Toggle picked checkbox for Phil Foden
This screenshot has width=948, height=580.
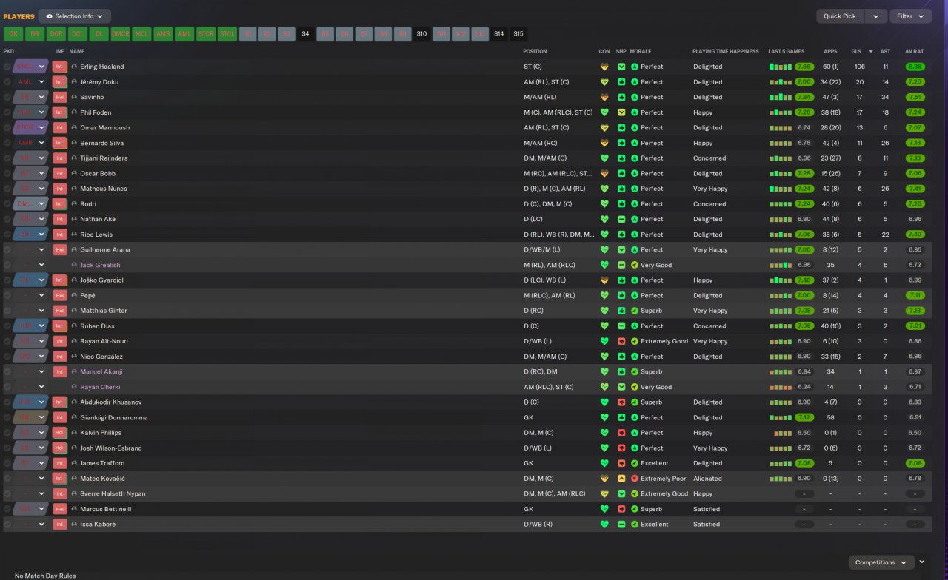pyautogui.click(x=7, y=112)
